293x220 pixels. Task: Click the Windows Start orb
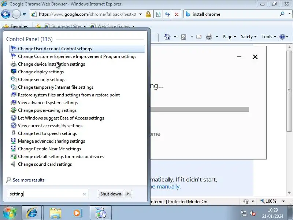[10, 213]
